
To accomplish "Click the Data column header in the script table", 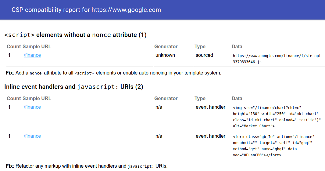I will click(x=237, y=47).
